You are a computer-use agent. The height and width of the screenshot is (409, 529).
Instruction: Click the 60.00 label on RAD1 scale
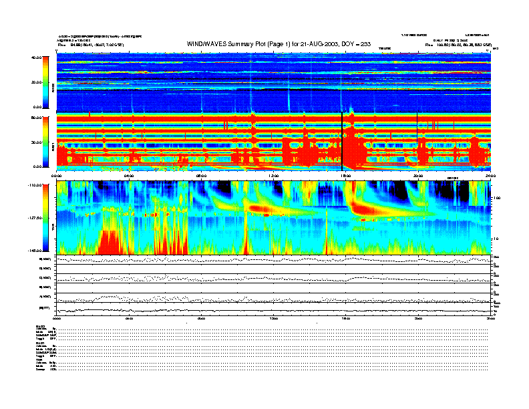click(x=36, y=118)
